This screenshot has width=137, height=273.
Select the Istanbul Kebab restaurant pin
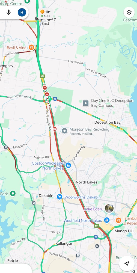(x=118, y=220)
